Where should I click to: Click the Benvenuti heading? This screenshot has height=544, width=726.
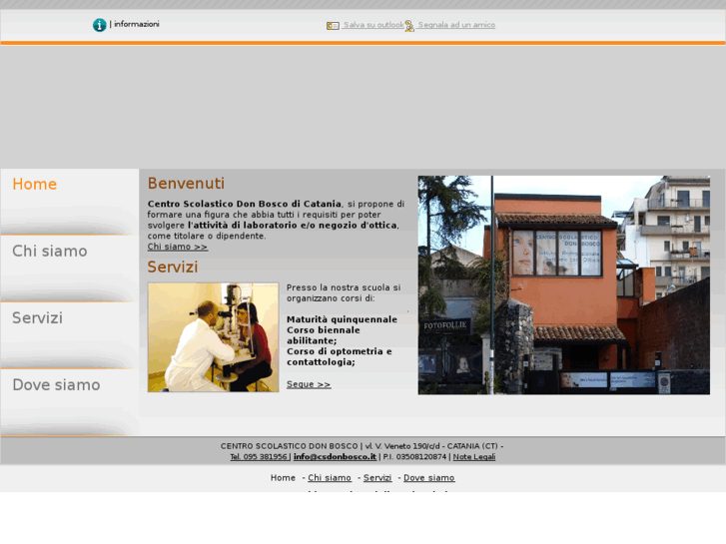click(x=186, y=184)
